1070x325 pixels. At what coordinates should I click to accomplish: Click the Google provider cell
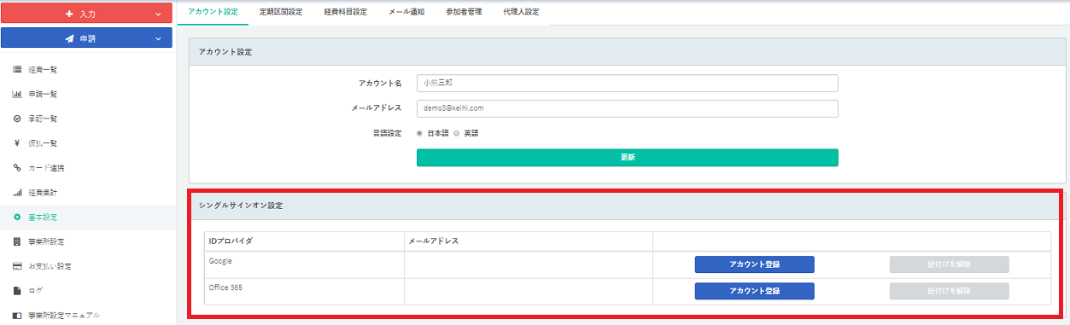(x=304, y=264)
